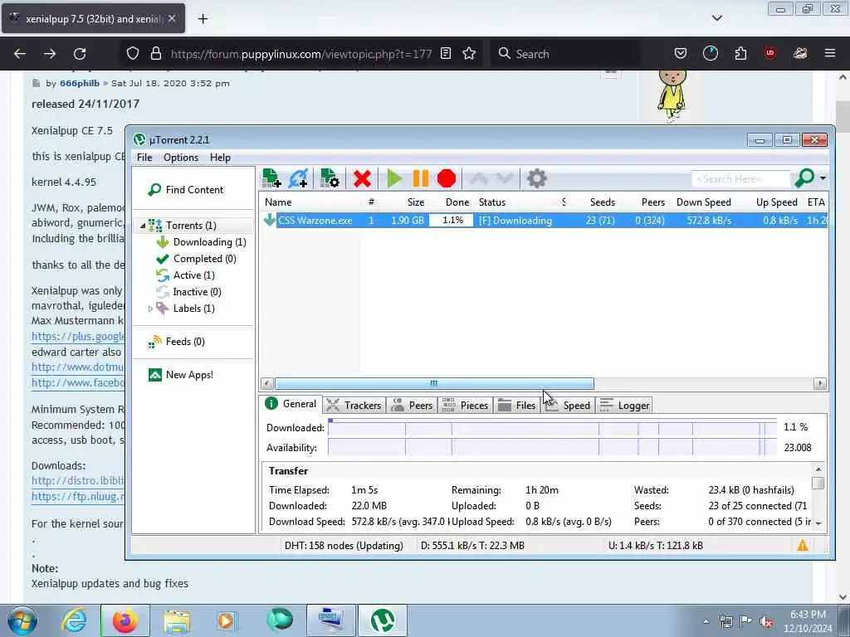Sort by the Down Speed column header
The width and height of the screenshot is (850, 637).
tap(704, 202)
